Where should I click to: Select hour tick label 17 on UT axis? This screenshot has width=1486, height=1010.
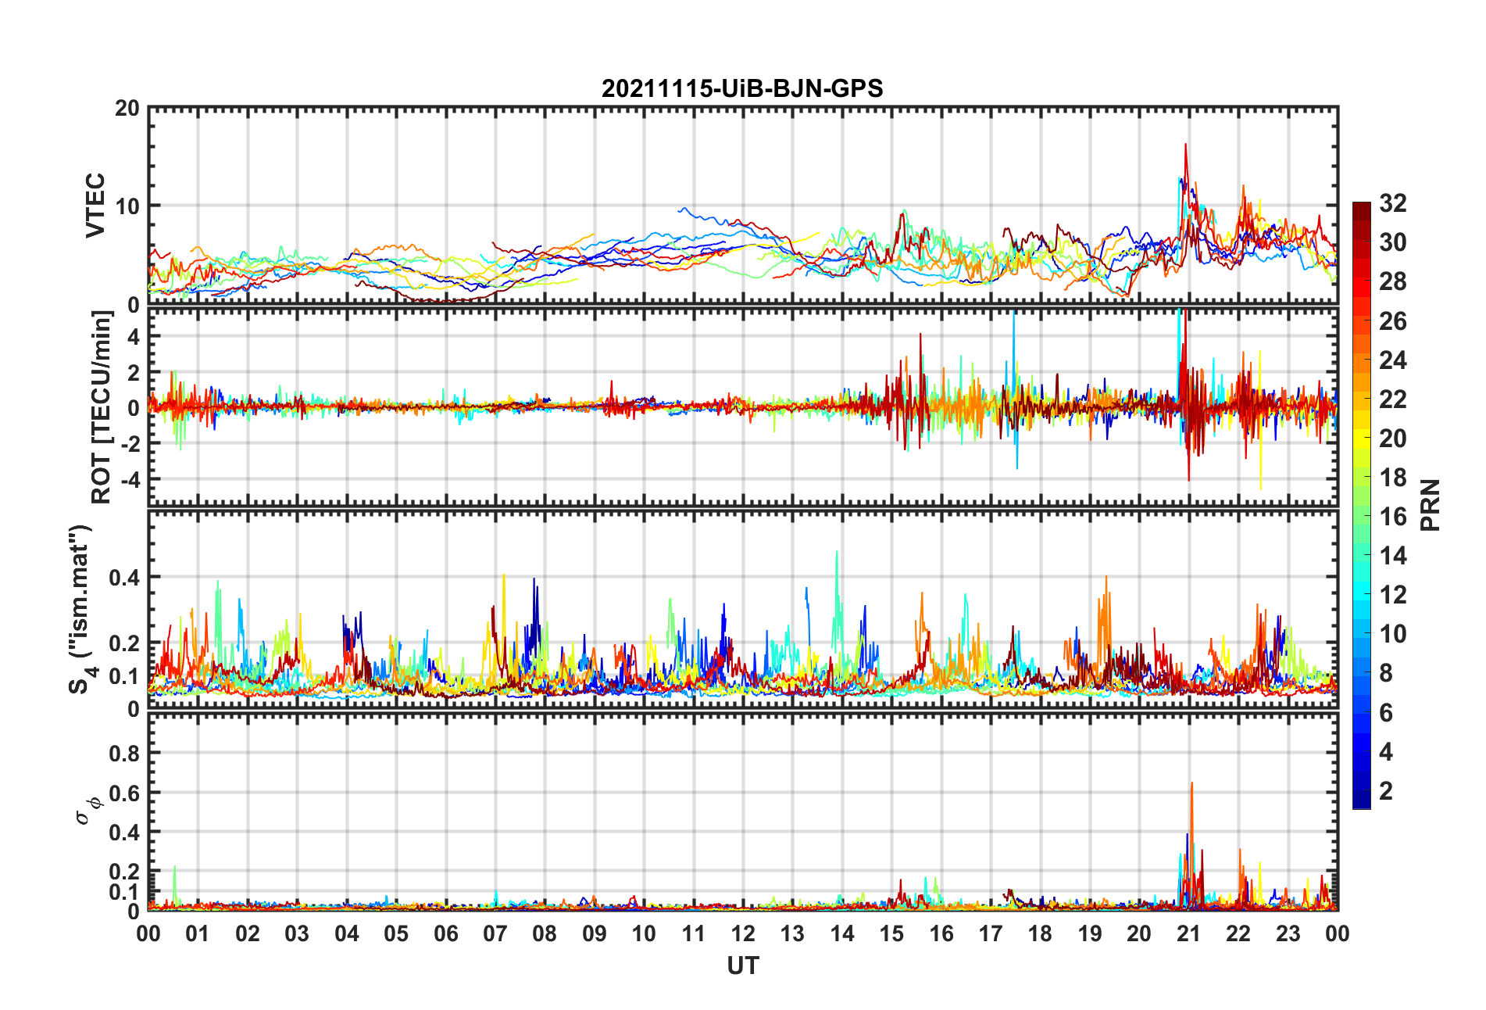991,933
